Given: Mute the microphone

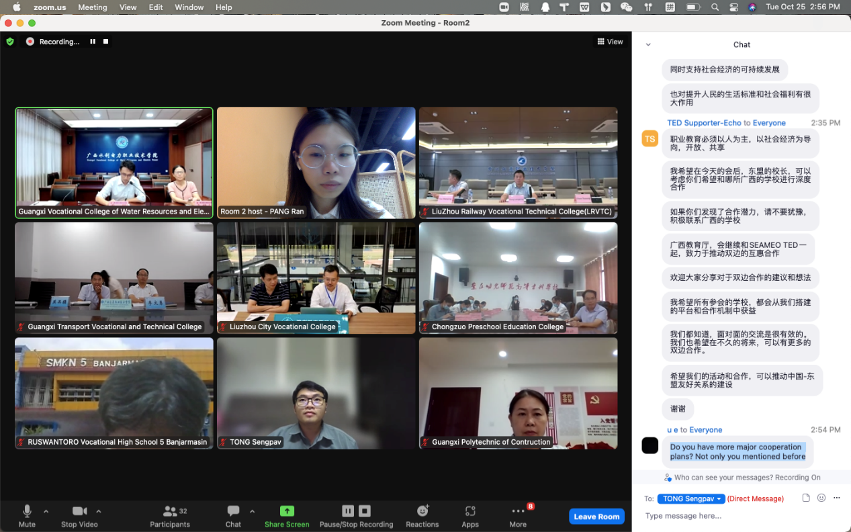Looking at the screenshot, I should [x=28, y=516].
